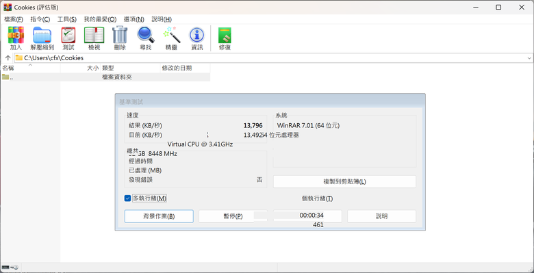This screenshot has height=273, width=534.
Task: Click the WinRAR 7.01 (64 位元) text
Action: pyautogui.click(x=309, y=126)
